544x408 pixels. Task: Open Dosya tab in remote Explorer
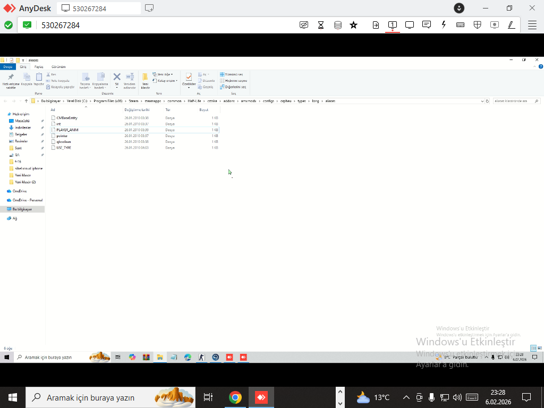point(7,66)
